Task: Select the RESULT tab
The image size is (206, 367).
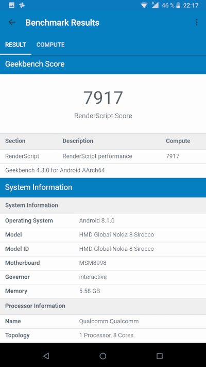Action: click(15, 45)
